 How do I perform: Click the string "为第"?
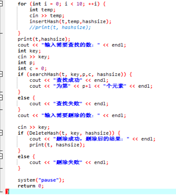point(62,86)
